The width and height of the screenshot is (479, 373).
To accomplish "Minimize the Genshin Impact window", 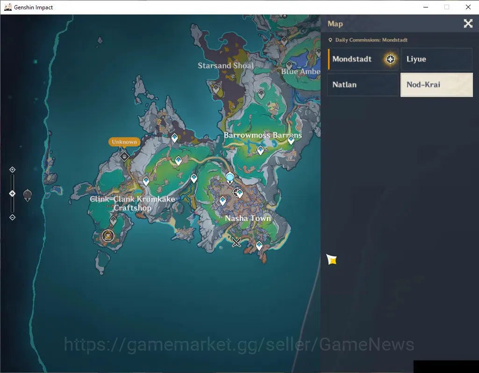I will pyautogui.click(x=426, y=7).
